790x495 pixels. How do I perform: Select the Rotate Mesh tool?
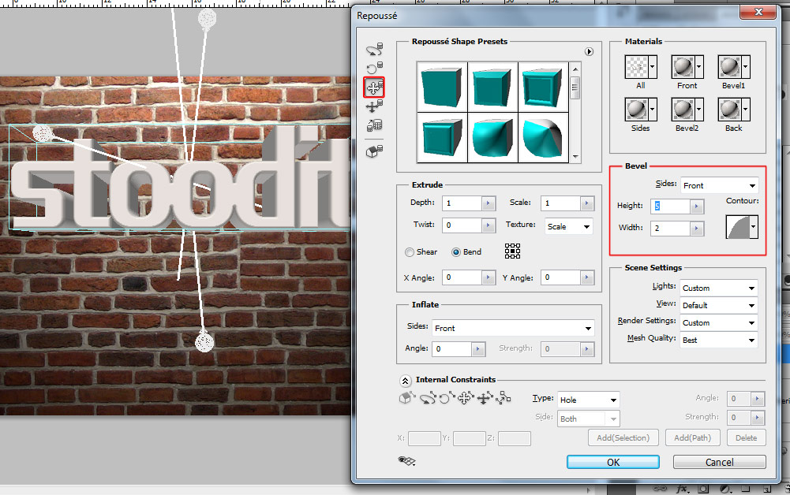pyautogui.click(x=374, y=50)
